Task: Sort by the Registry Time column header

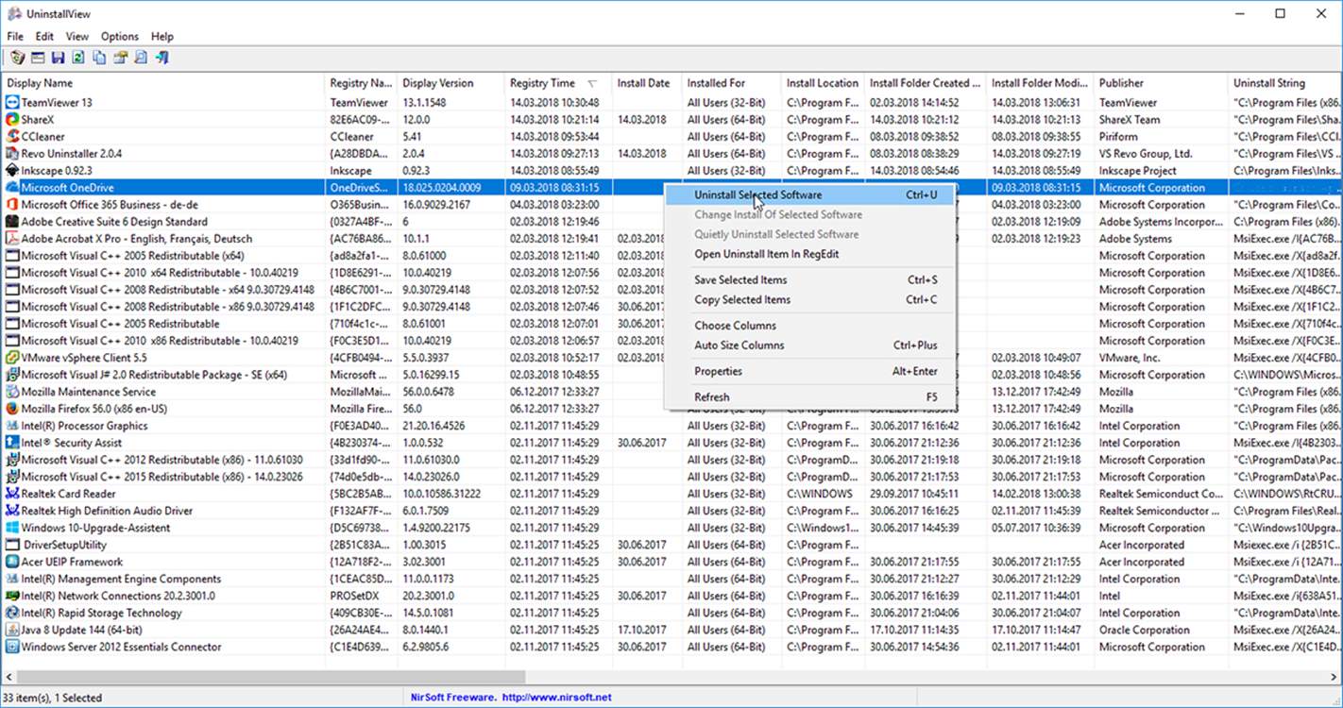Action: coord(558,83)
